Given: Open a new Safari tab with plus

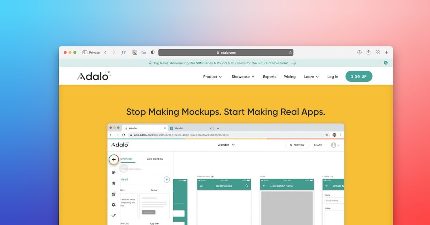Looking at the screenshot, I should pos(386,52).
